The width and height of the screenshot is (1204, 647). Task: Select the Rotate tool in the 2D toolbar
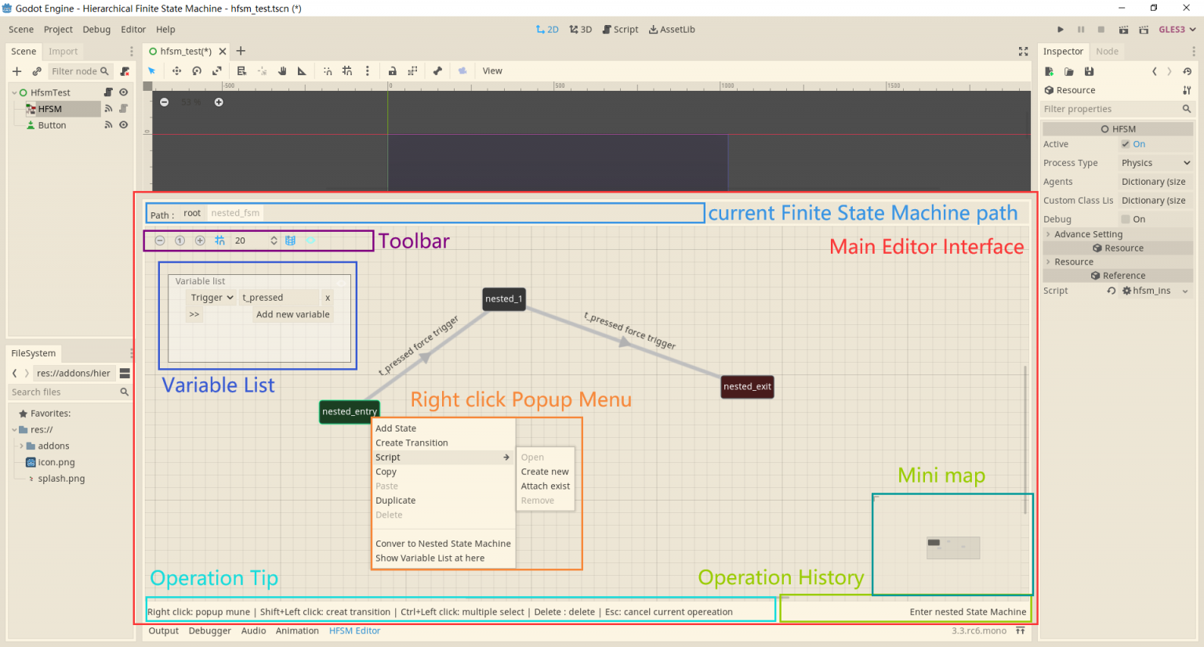click(196, 70)
